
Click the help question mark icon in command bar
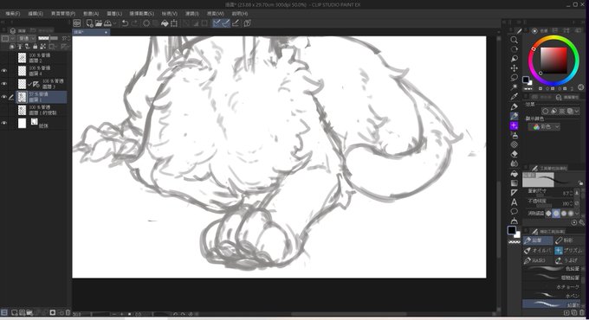coord(247,23)
